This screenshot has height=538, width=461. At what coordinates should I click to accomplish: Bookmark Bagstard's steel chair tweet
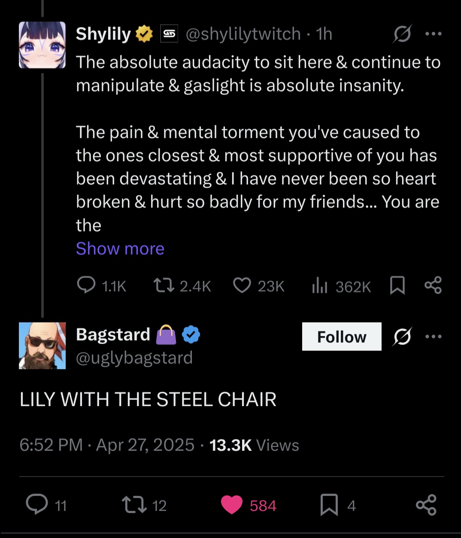click(x=329, y=505)
